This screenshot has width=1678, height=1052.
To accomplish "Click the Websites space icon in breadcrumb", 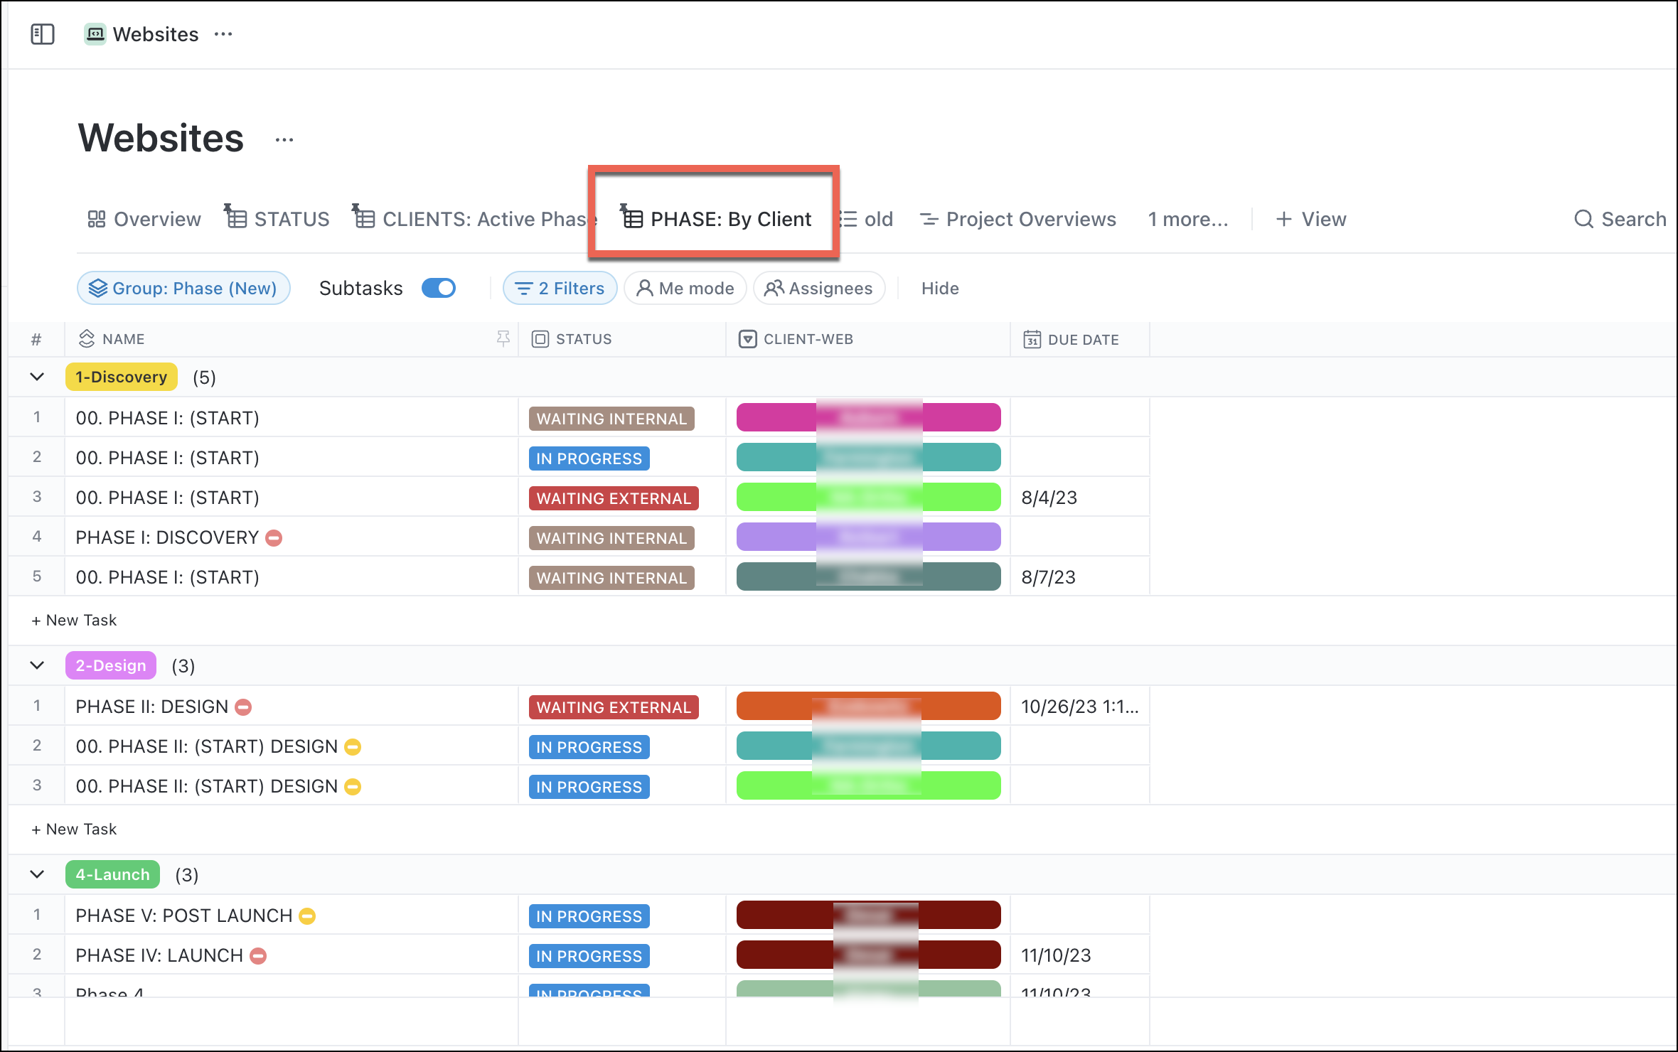I will coord(95,34).
